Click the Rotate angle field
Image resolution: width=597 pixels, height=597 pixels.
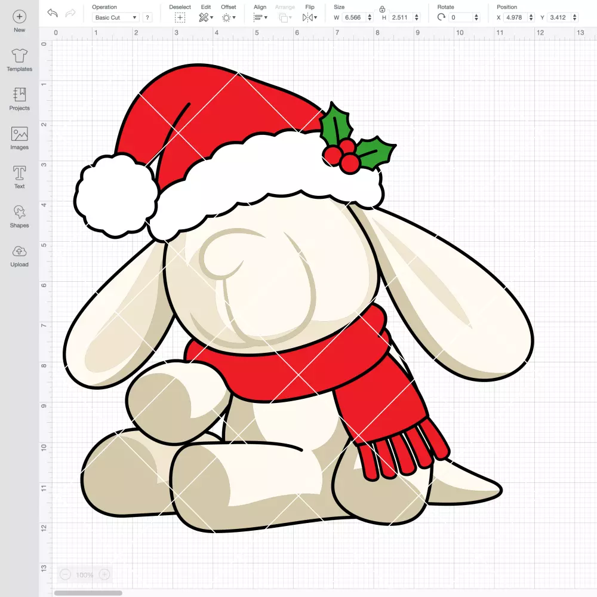pyautogui.click(x=461, y=17)
